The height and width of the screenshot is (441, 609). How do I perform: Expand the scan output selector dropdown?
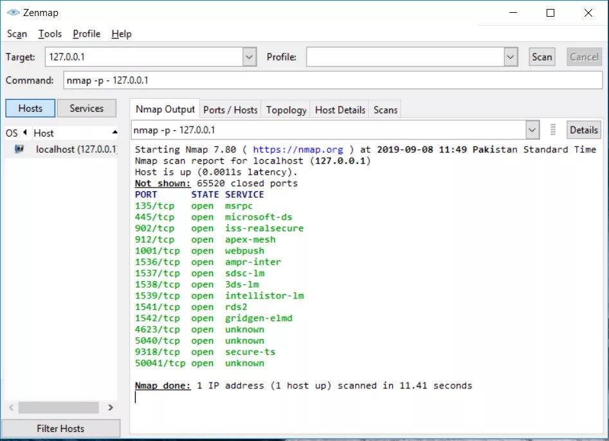click(x=532, y=130)
